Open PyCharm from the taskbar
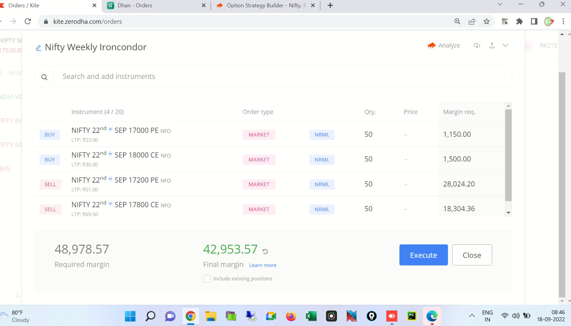This screenshot has width=571, height=326. (412, 316)
